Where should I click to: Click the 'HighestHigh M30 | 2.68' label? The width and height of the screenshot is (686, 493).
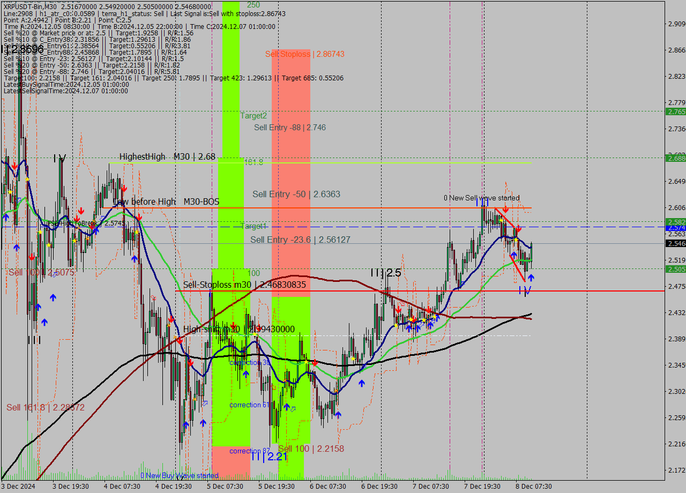click(x=167, y=156)
